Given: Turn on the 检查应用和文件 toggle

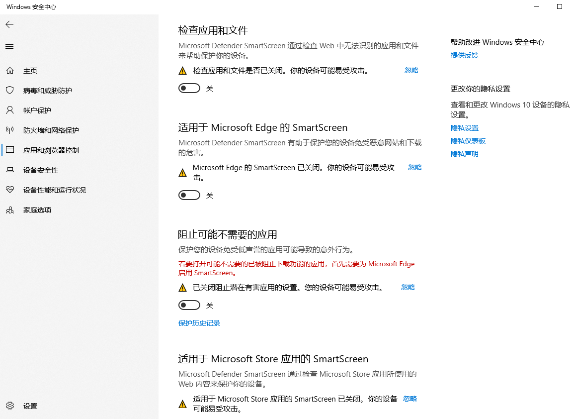Looking at the screenshot, I should pyautogui.click(x=189, y=89).
